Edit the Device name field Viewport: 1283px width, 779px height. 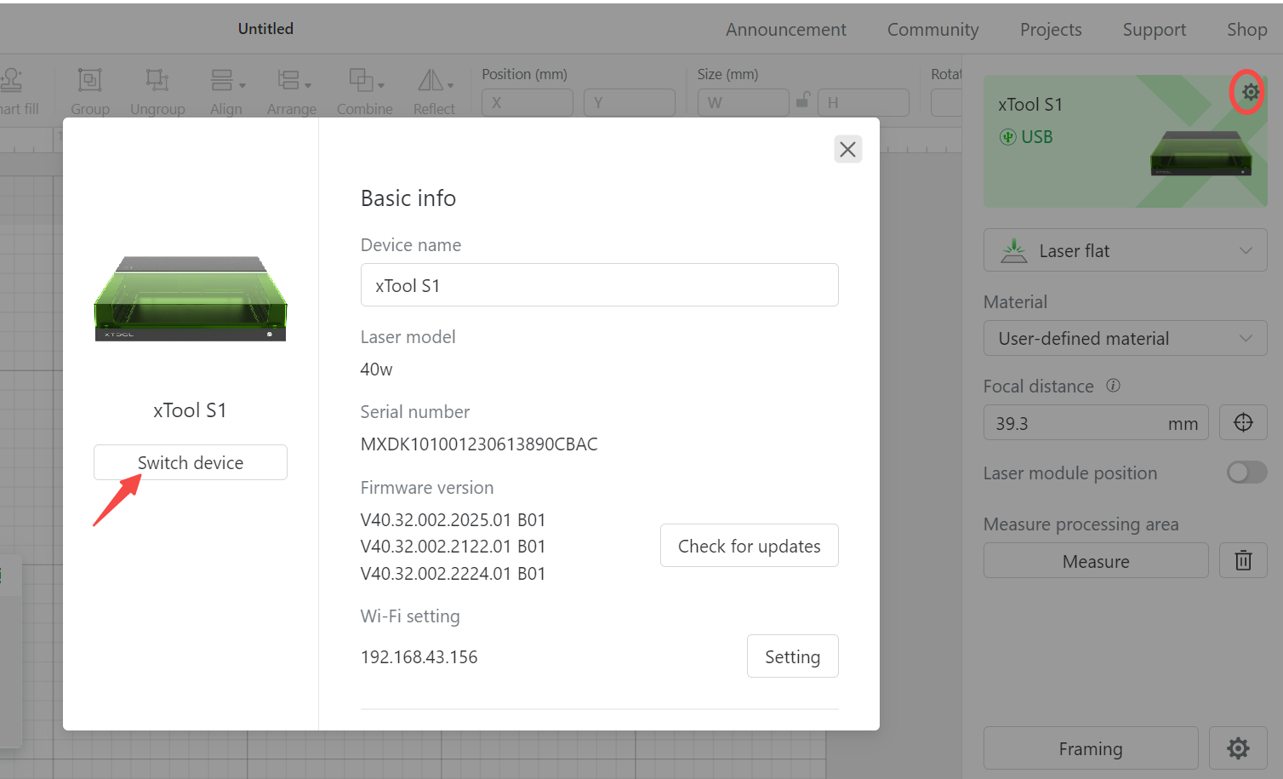pos(600,285)
